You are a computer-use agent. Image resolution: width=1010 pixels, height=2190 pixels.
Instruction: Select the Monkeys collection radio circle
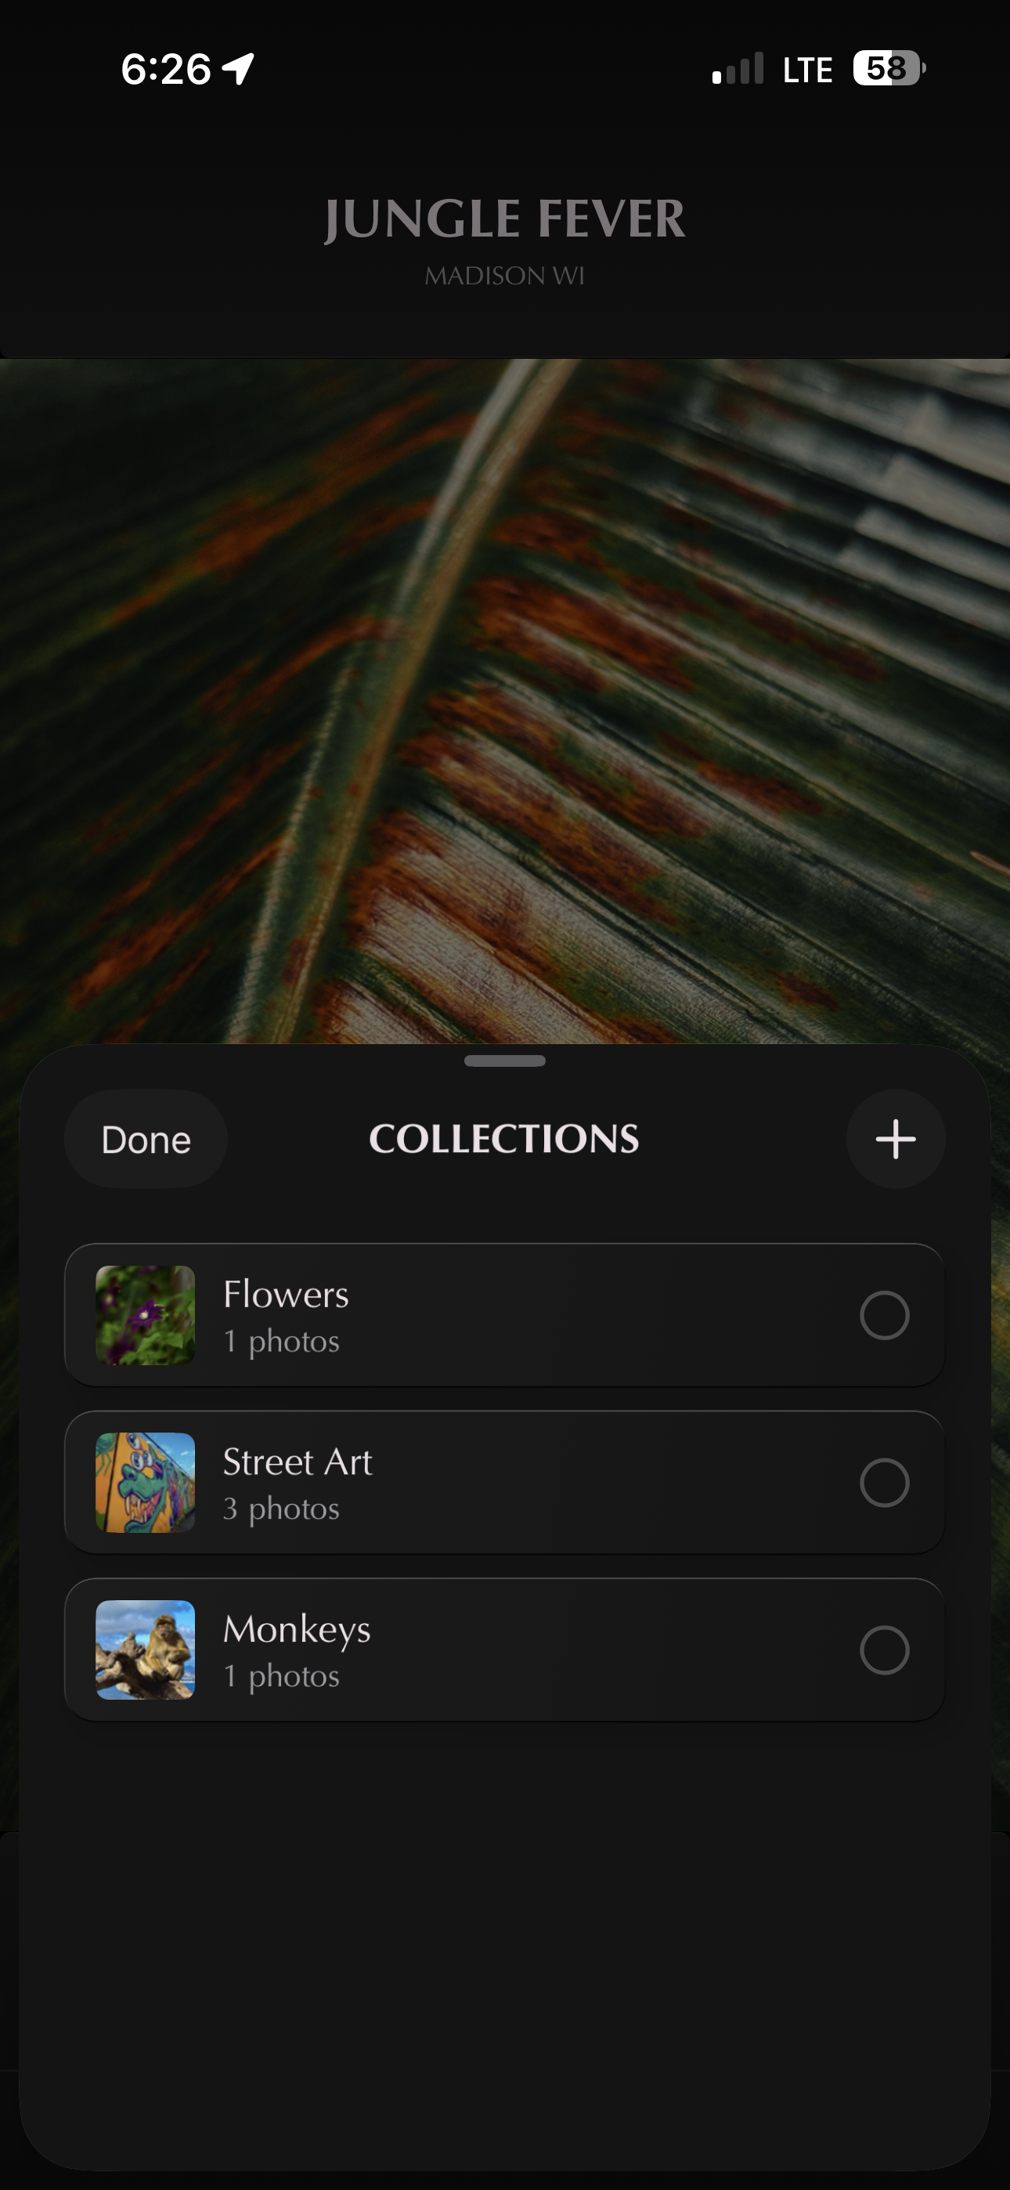(x=884, y=1650)
